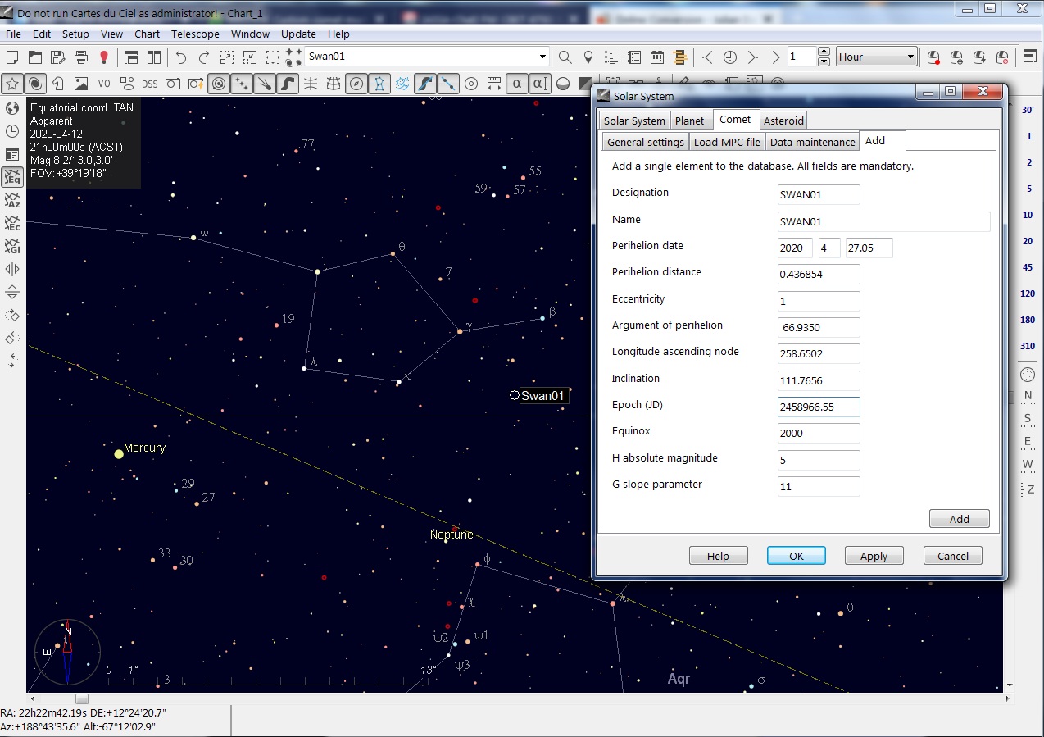Click the Print chart icon
This screenshot has width=1044, height=737.
click(x=81, y=57)
